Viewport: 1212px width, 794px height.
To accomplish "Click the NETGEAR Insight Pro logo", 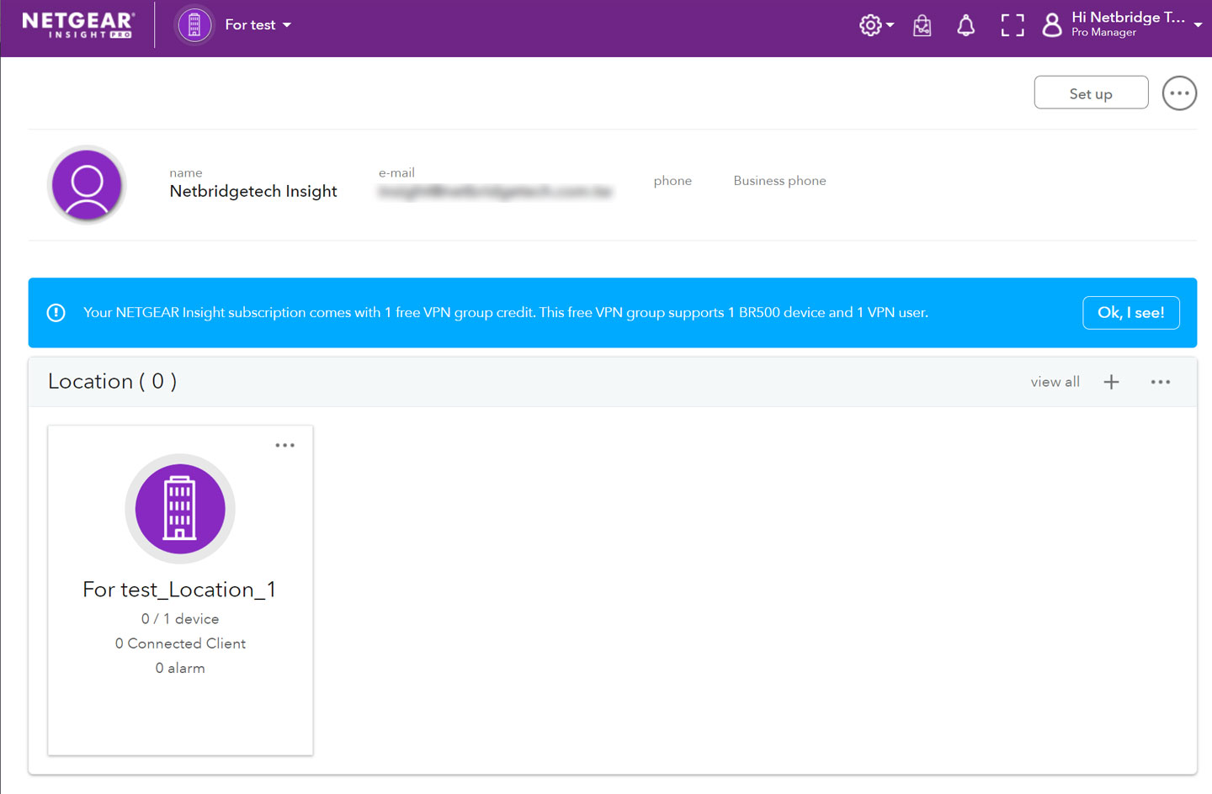I will [x=77, y=24].
